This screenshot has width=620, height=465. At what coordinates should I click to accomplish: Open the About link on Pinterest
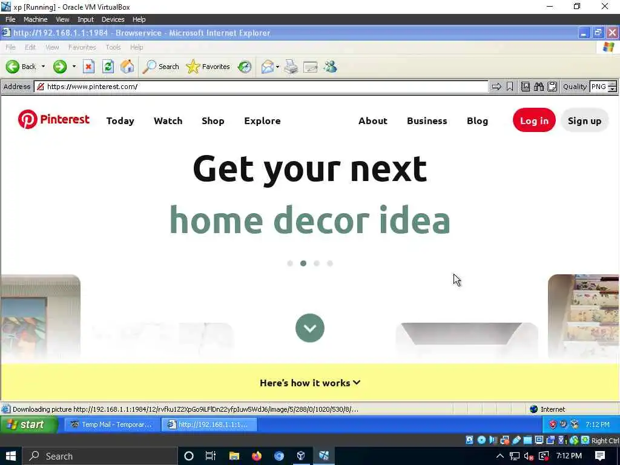point(372,120)
